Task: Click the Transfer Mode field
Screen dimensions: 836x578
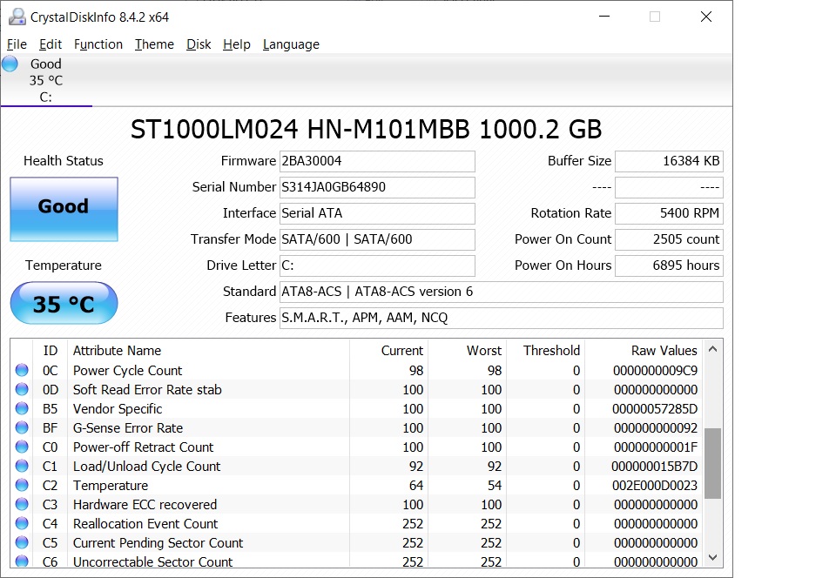Action: (x=377, y=239)
